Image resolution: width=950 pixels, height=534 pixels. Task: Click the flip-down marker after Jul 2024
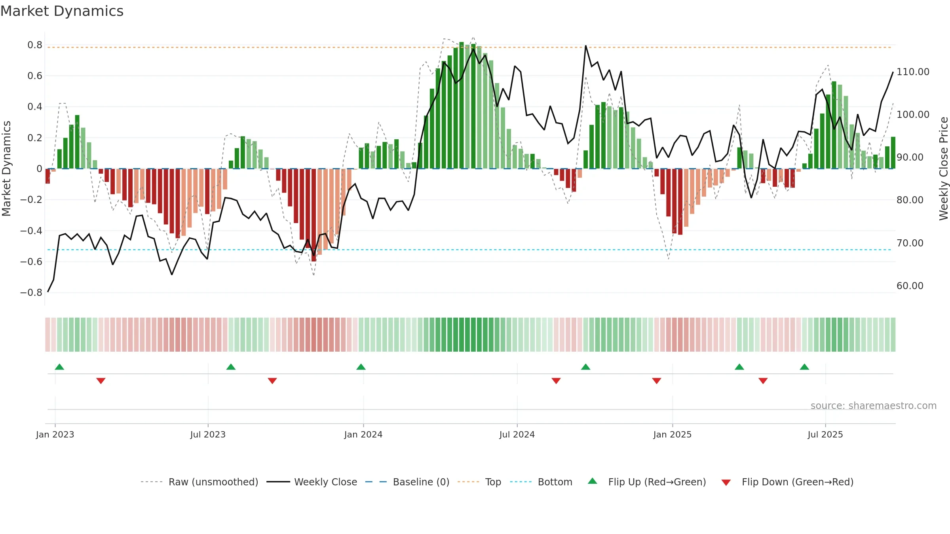(556, 381)
